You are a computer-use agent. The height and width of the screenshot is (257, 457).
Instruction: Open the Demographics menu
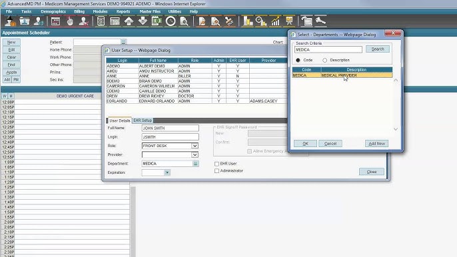pyautogui.click(x=53, y=11)
